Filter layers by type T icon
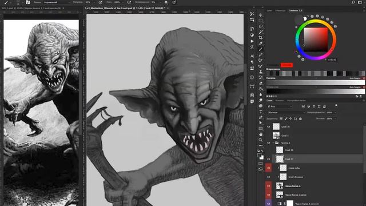The width and height of the screenshot is (366, 206). pyautogui.click(x=314, y=106)
